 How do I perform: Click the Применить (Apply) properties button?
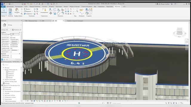pos(18,59)
